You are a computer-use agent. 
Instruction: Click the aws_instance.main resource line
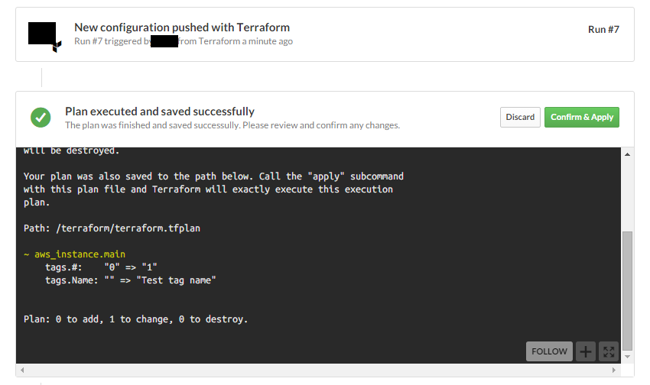click(x=80, y=254)
